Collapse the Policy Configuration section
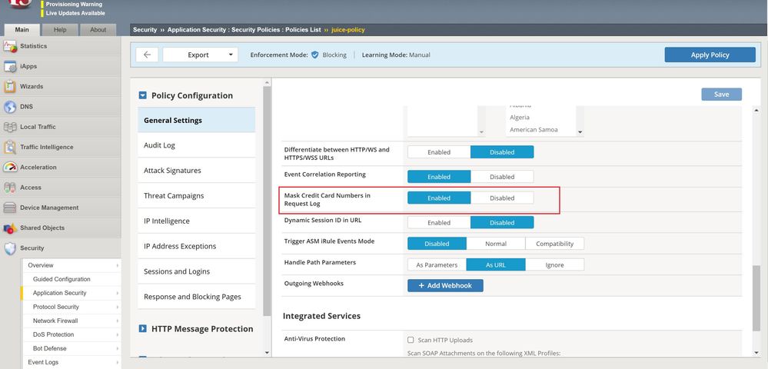The image size is (768, 369). [142, 95]
